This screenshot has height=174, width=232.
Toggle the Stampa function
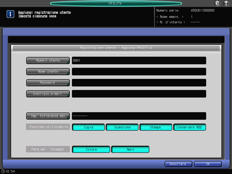click(x=156, y=127)
